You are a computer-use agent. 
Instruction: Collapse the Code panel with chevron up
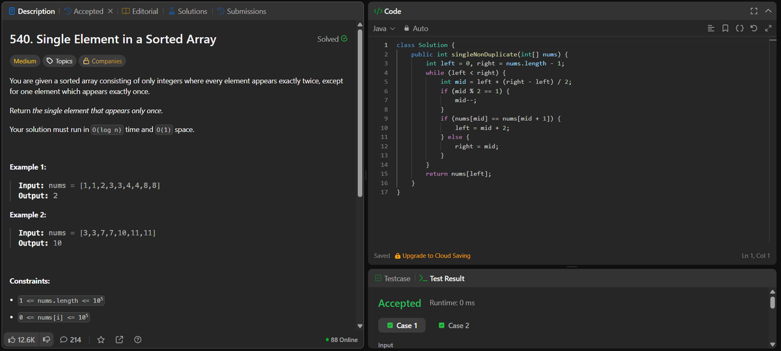[x=768, y=11]
